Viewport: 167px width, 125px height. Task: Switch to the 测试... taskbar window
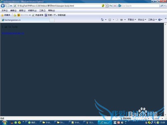point(32,123)
